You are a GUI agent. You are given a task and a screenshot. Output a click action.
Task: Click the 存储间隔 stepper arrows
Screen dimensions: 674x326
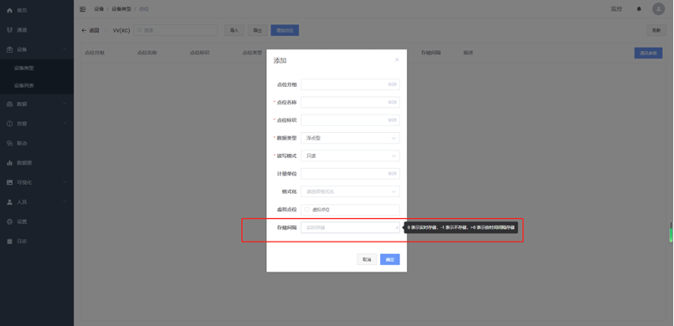point(397,227)
